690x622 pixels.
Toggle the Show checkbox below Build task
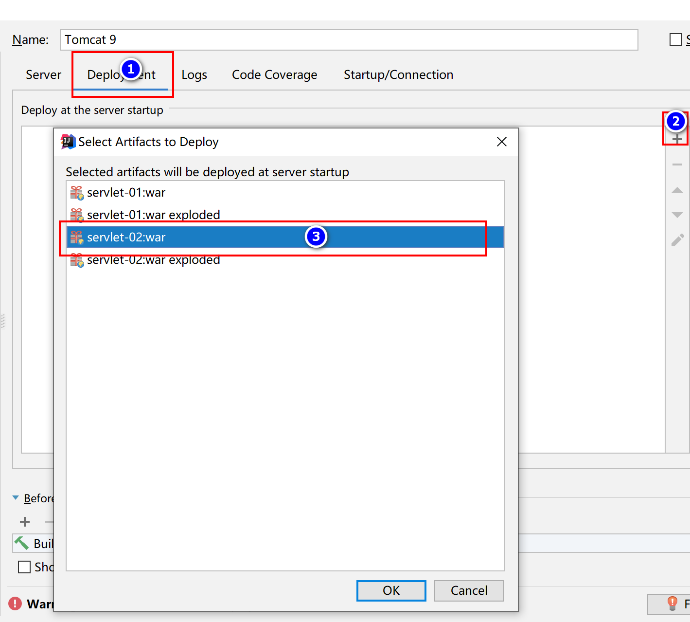pyautogui.click(x=24, y=567)
